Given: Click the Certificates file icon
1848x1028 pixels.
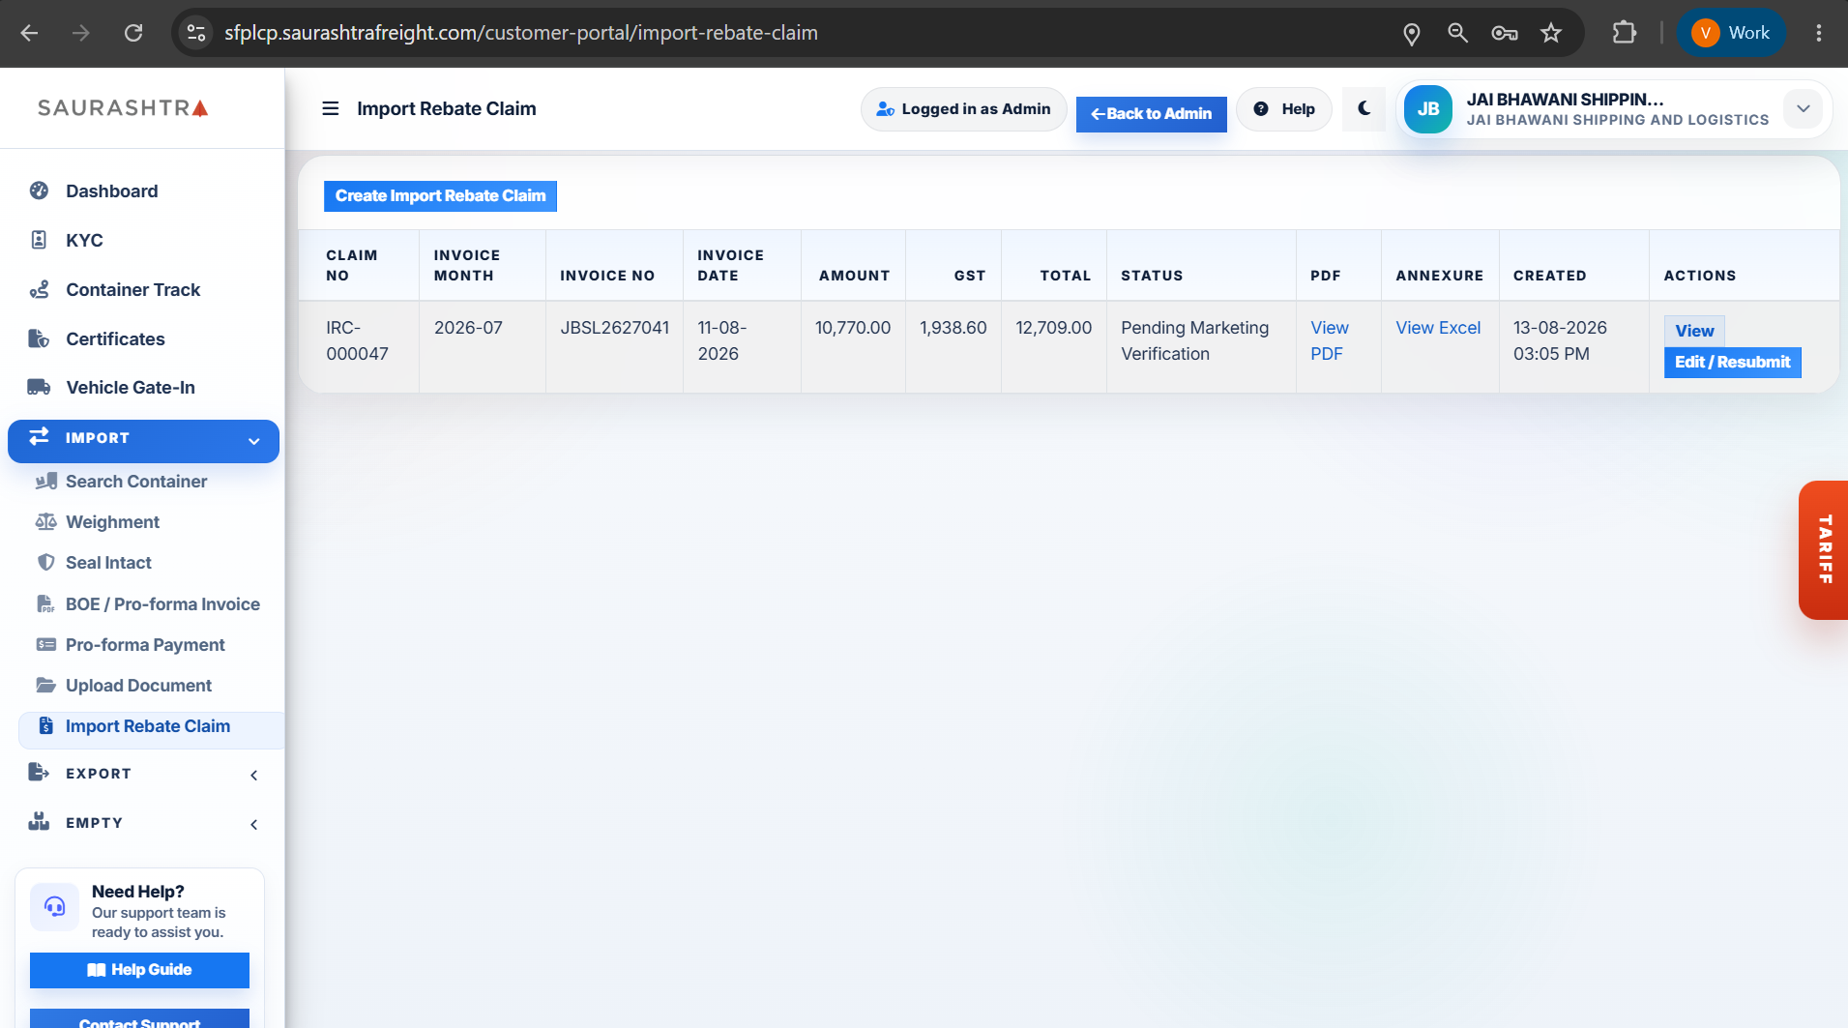Looking at the screenshot, I should (x=39, y=338).
